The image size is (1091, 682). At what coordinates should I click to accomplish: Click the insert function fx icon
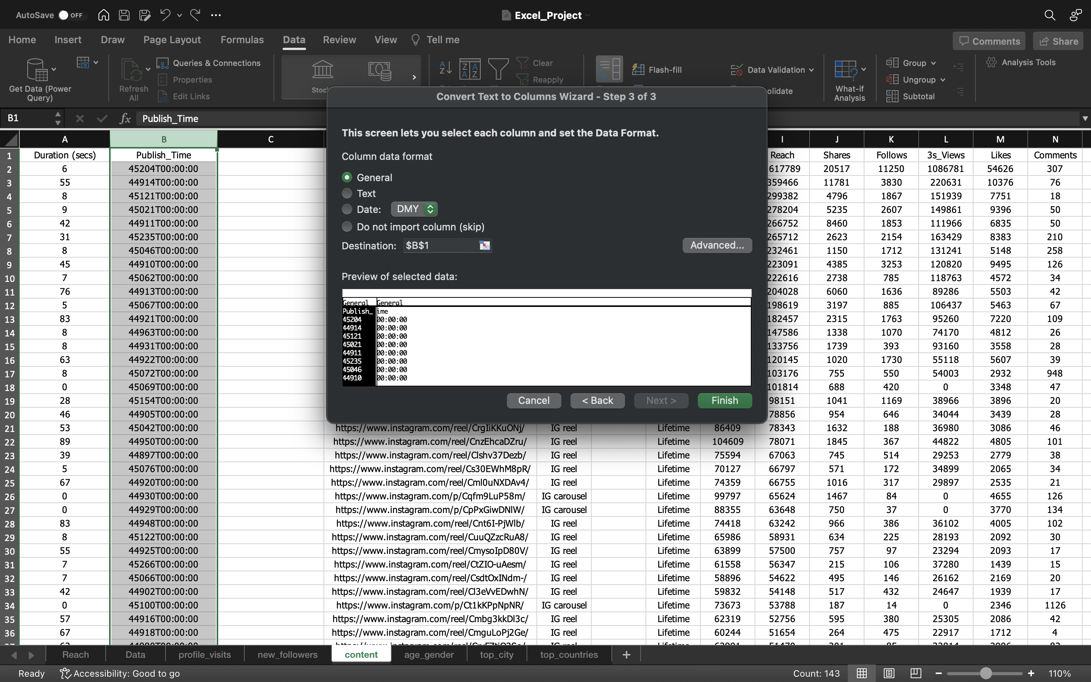click(x=125, y=119)
